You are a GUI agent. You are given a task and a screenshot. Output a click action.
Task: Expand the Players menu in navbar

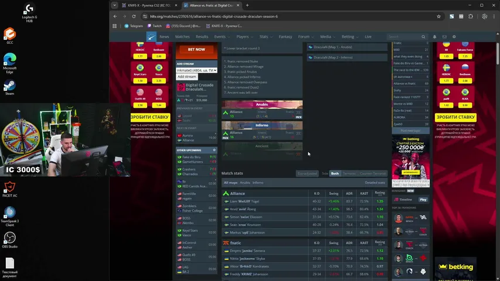click(244, 37)
